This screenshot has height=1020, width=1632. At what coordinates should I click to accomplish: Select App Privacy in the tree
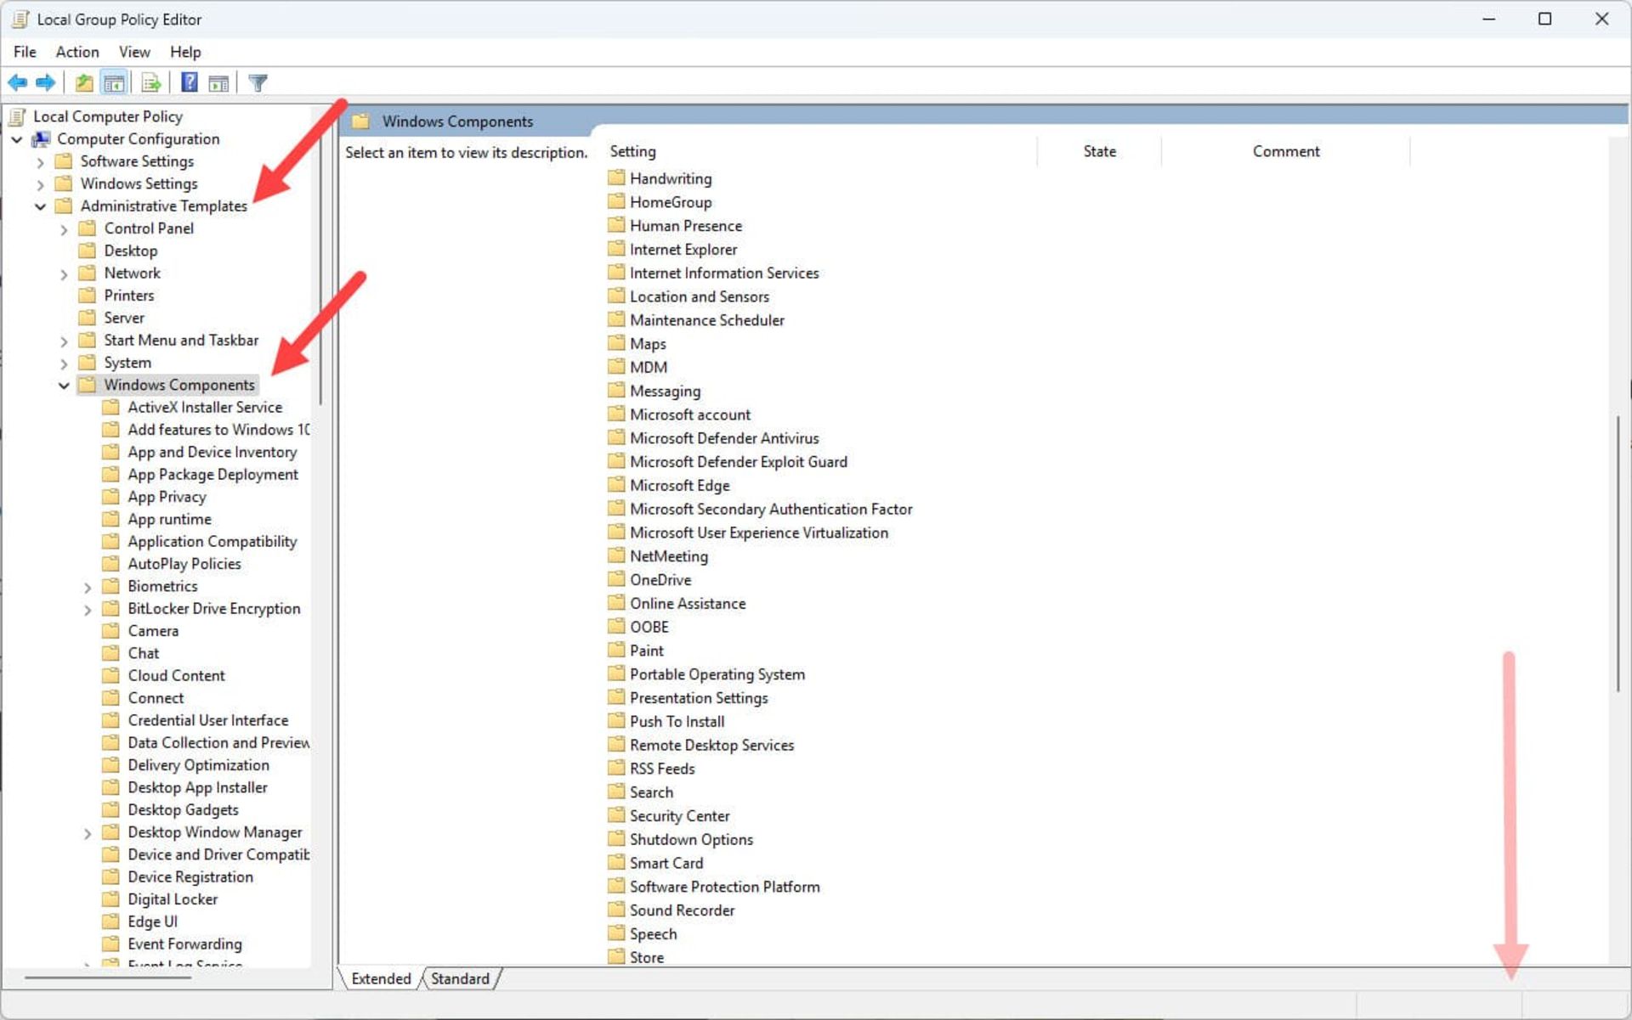167,497
